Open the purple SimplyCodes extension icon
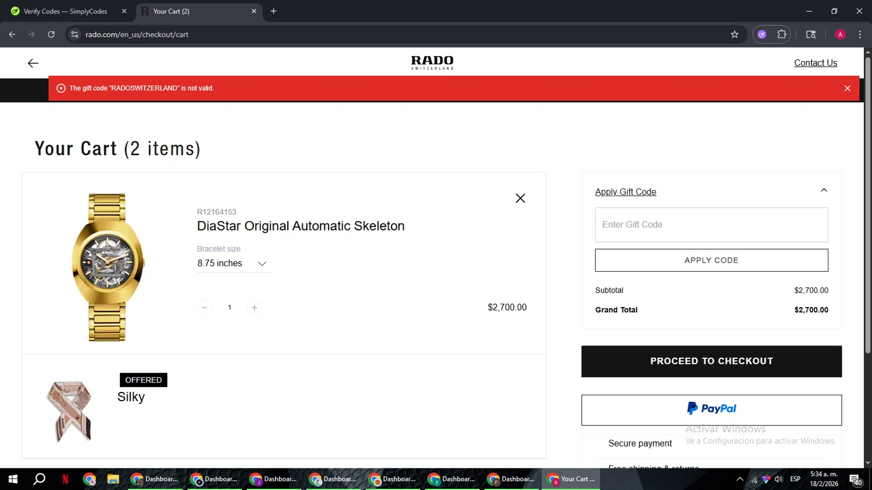This screenshot has width=872, height=490. pyautogui.click(x=762, y=34)
